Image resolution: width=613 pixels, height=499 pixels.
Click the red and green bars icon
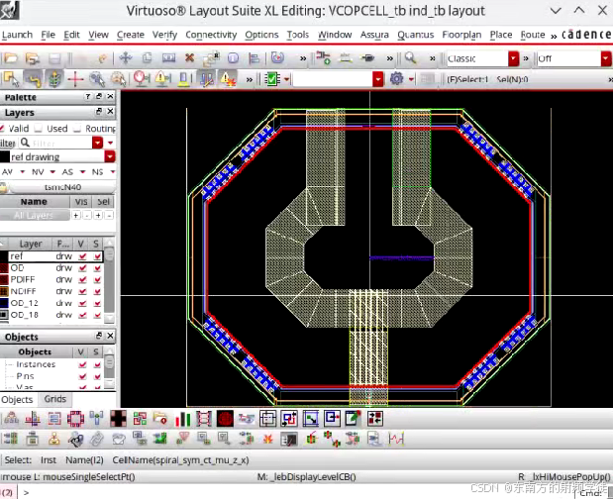(x=182, y=419)
